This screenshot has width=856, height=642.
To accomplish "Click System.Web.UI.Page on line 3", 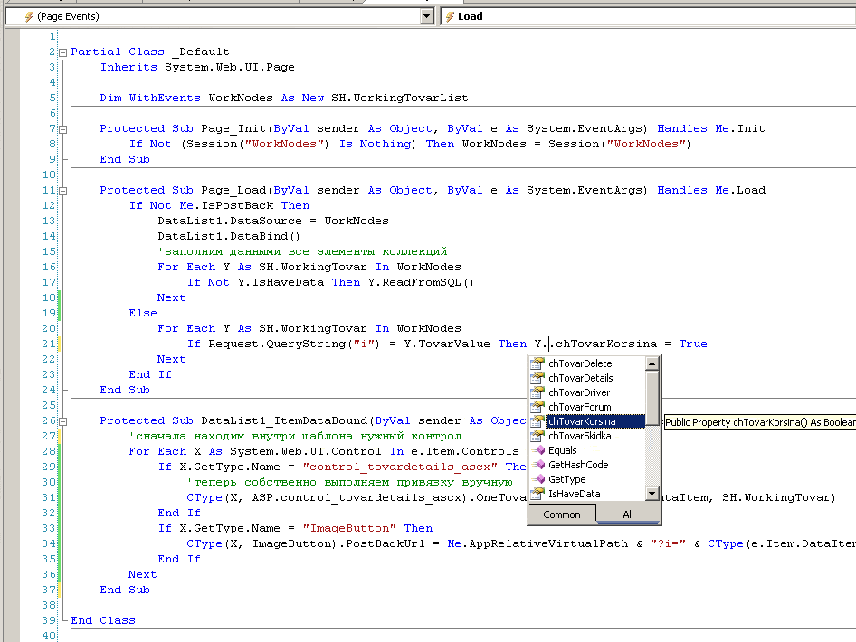I will point(230,67).
